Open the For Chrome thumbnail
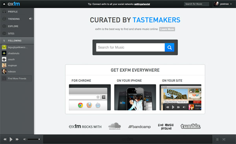Viewport: 236px width, 144px height. [x=90, y=97]
